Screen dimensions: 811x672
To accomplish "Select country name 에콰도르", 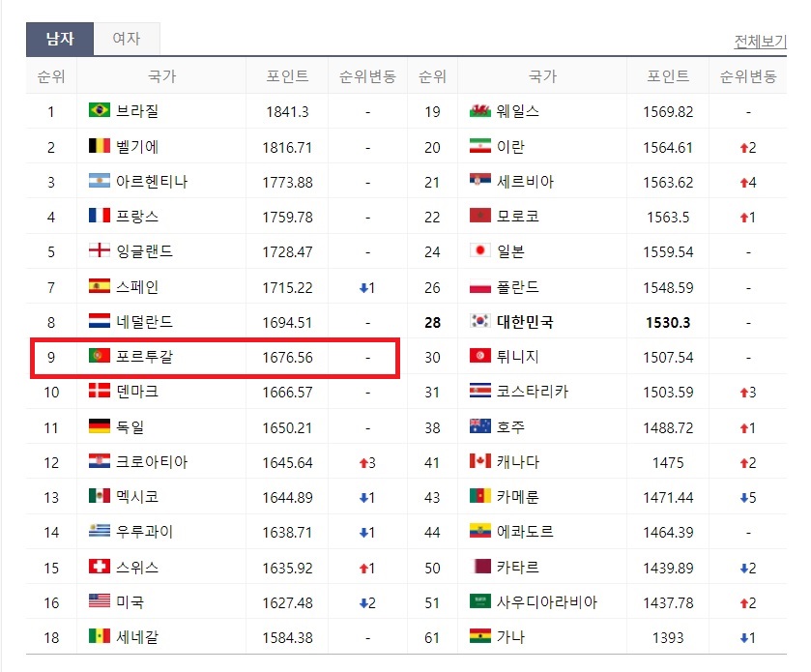I will click(x=525, y=532).
